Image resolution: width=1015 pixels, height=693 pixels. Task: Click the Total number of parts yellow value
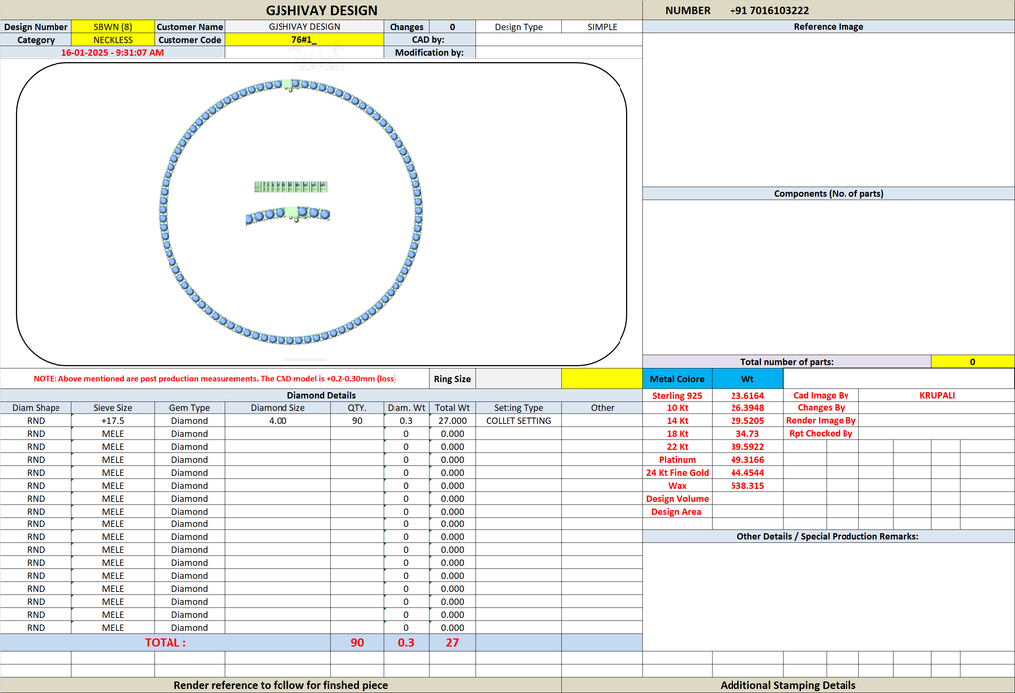pyautogui.click(x=972, y=362)
